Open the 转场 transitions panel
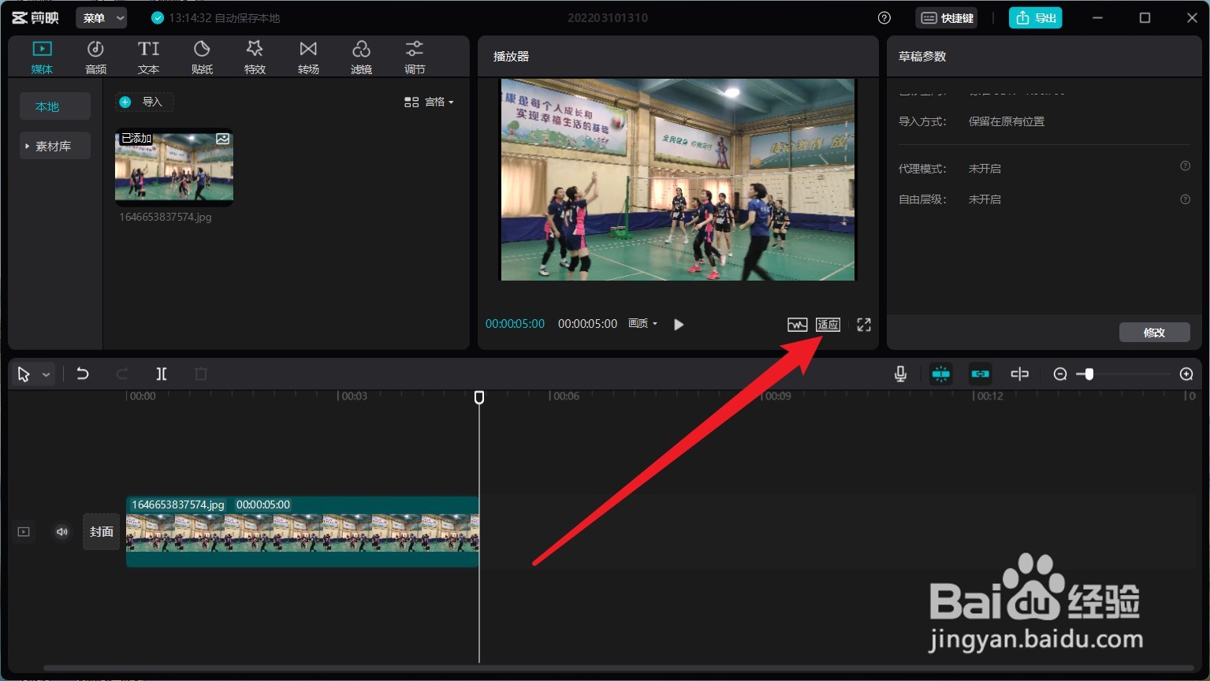The height and width of the screenshot is (681, 1210). point(308,56)
